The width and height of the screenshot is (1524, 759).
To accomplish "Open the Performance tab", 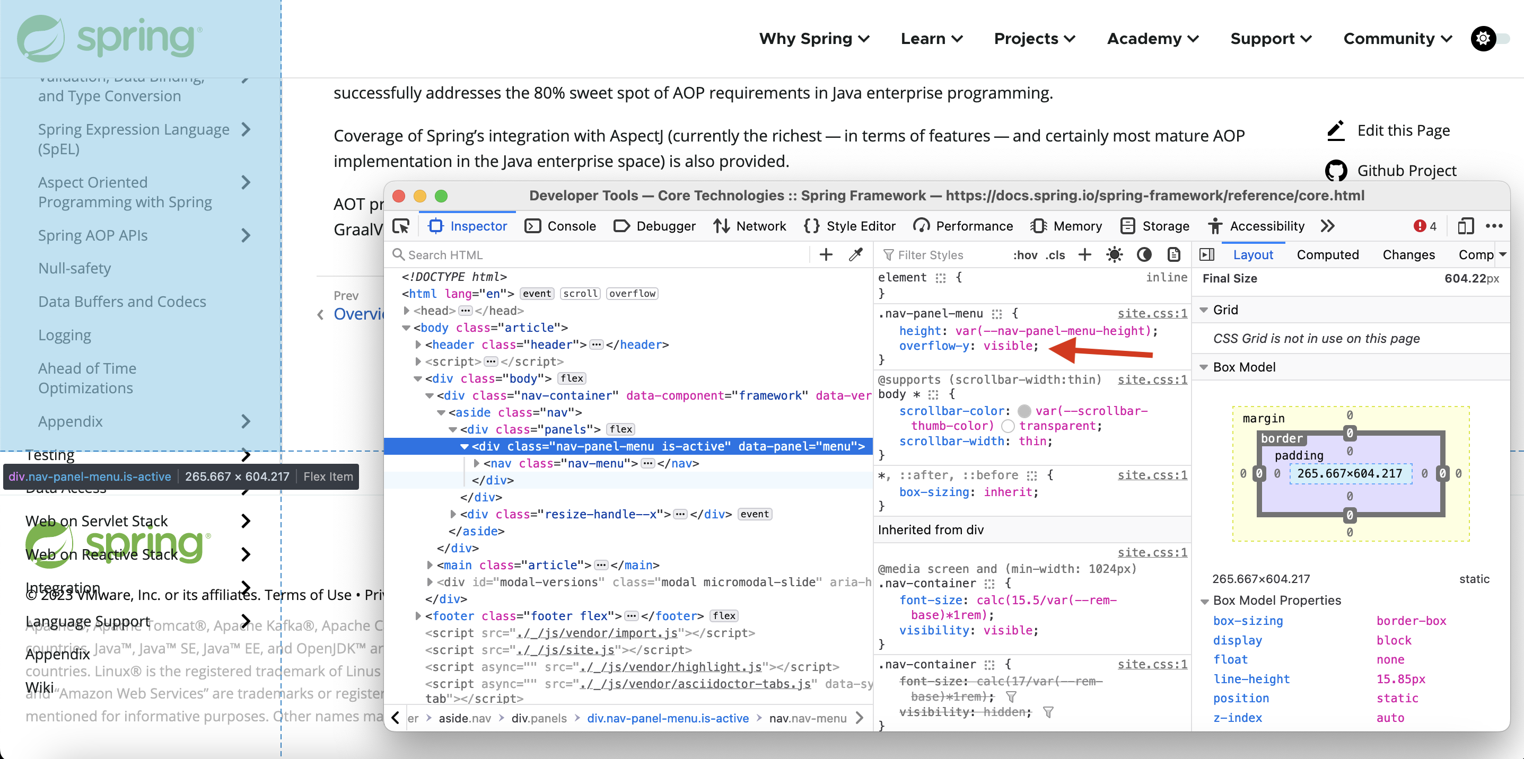I will tap(962, 226).
